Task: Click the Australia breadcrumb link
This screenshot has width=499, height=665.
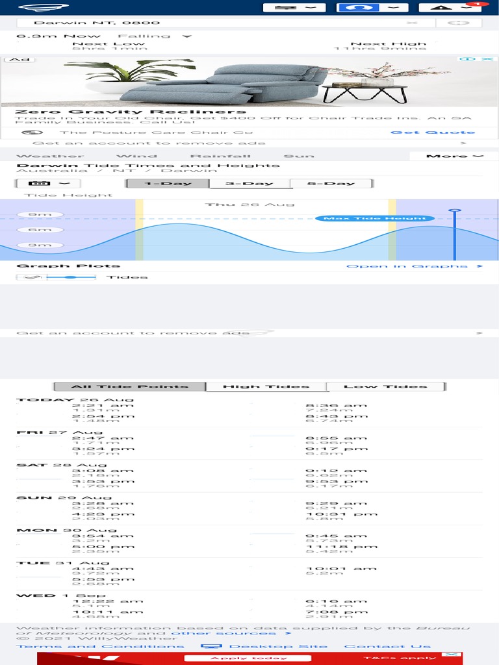Action: pos(52,171)
